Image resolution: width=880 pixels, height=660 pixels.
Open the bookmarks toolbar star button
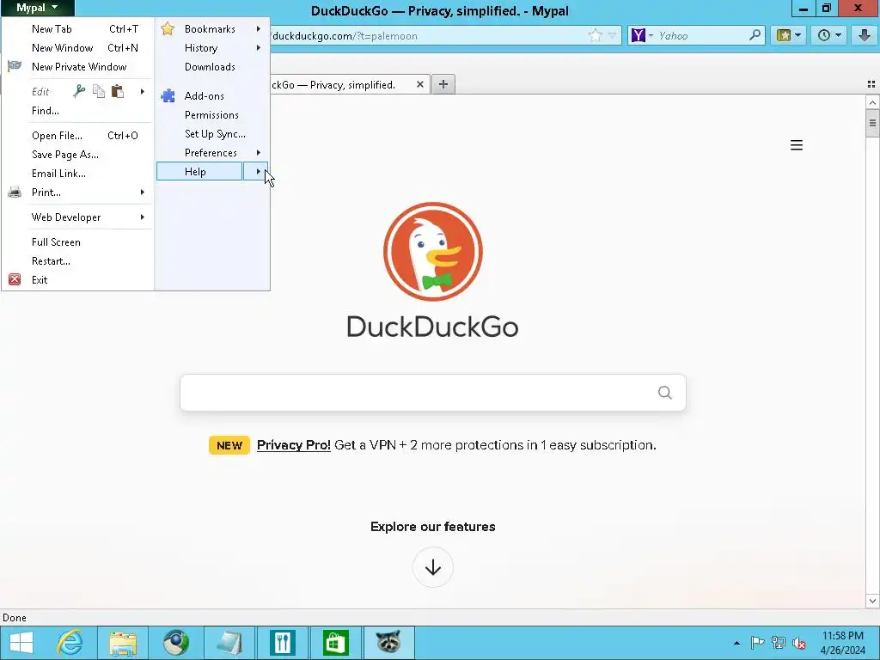pos(789,35)
